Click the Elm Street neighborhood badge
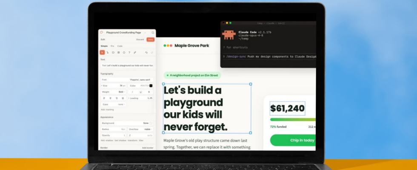Viewport: 417px width, 170px height. point(192,76)
